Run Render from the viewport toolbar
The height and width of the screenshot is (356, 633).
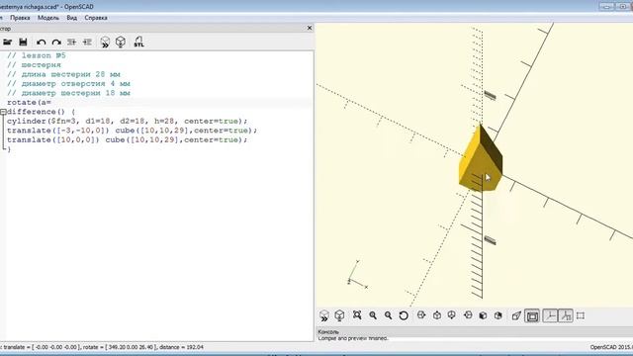[339, 315]
